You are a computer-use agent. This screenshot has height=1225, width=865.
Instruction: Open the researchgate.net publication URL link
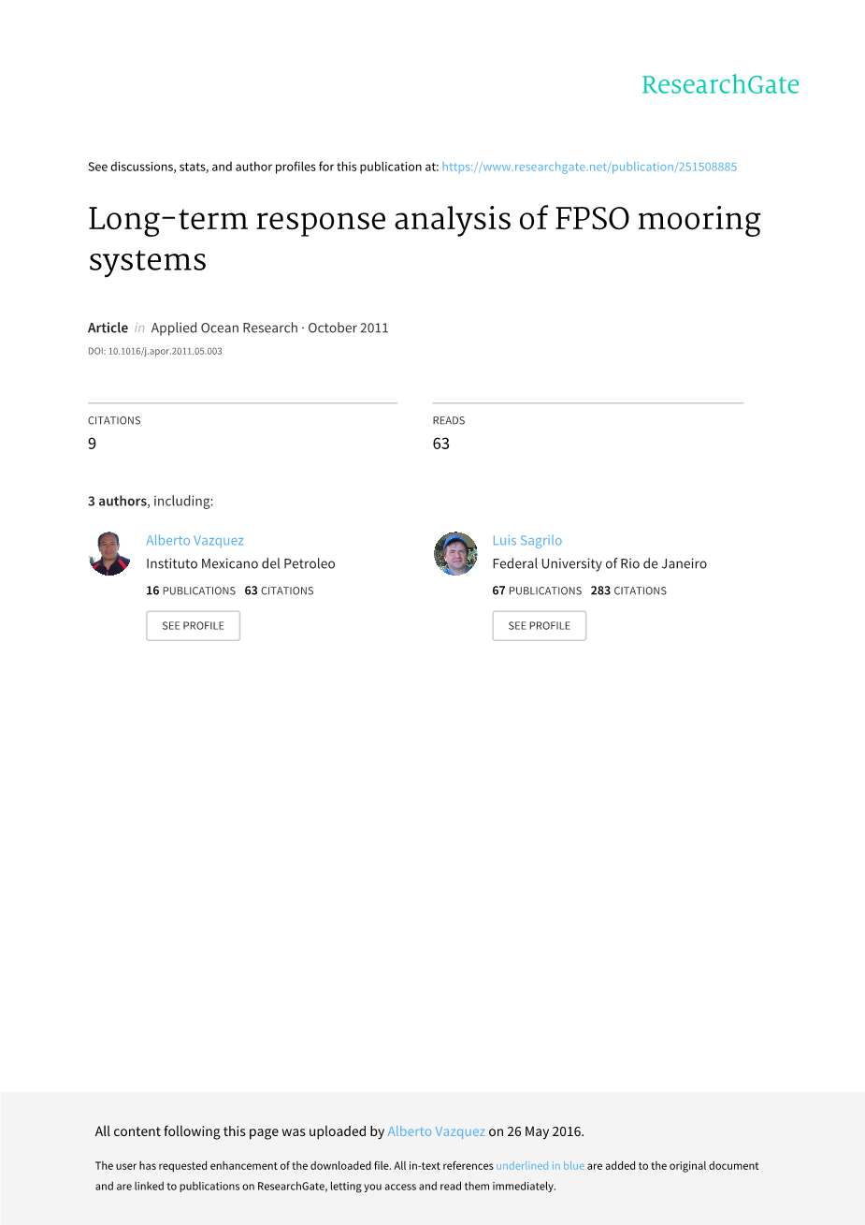point(589,167)
